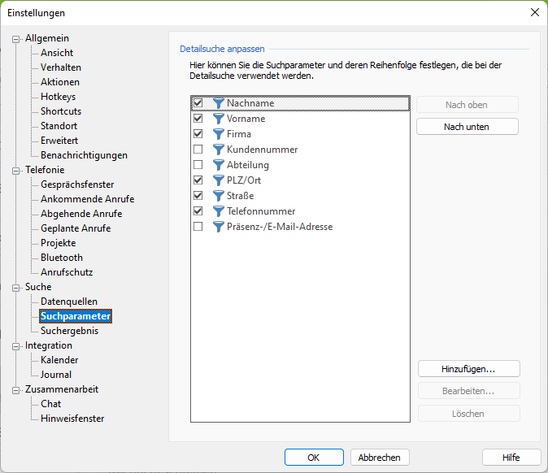Click the filter icon next to Firma
The image size is (548, 473).
point(218,134)
